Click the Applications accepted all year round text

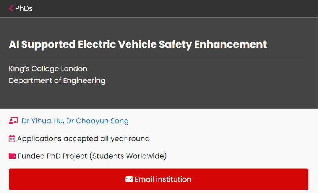click(83, 138)
